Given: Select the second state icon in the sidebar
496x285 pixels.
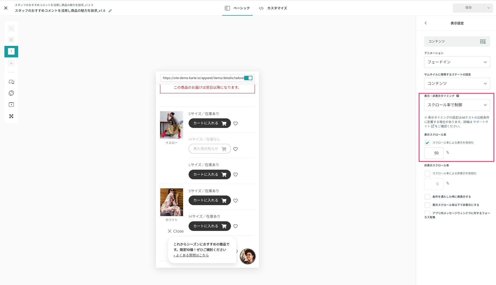Looking at the screenshot, I should [x=11, y=40].
